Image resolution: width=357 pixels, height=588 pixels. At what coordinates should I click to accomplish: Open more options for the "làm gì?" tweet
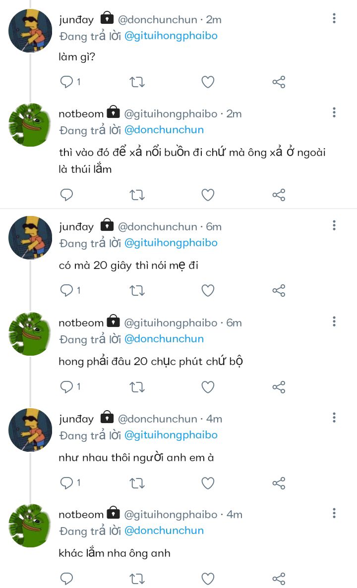334,19
